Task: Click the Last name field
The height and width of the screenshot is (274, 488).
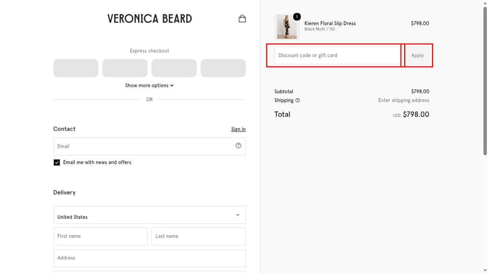Action: pyautogui.click(x=199, y=236)
